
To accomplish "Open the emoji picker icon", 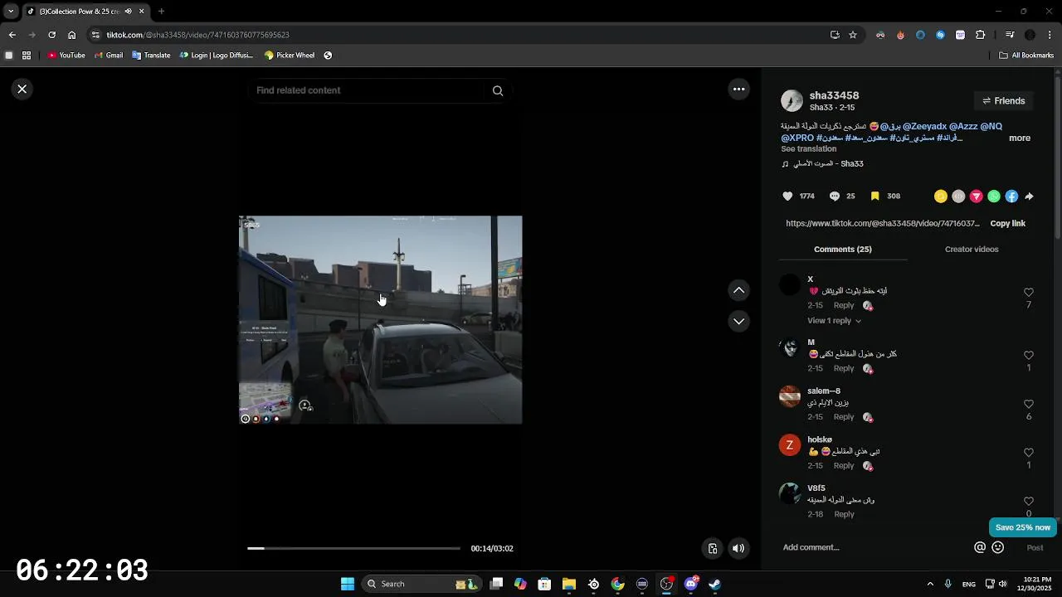I will click(998, 547).
